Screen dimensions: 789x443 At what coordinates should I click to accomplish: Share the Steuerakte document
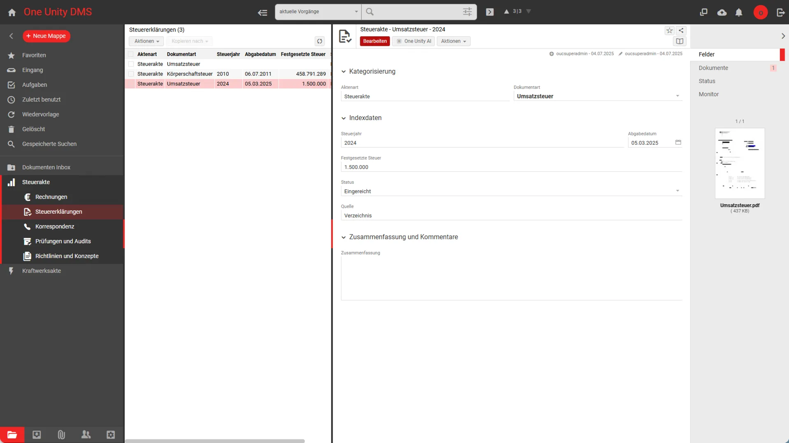(681, 30)
